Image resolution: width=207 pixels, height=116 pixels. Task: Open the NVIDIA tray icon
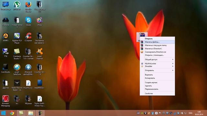coord(142,113)
